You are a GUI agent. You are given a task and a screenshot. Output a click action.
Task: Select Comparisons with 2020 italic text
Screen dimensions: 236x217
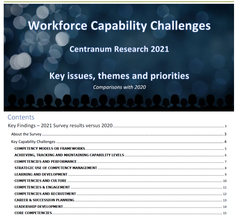[x=119, y=87]
